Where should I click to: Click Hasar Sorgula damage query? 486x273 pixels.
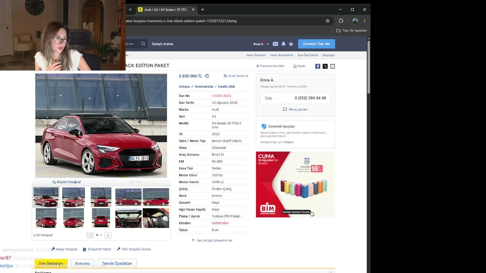[65, 249]
